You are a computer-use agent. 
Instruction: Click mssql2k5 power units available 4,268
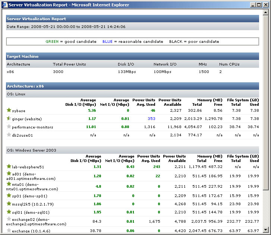[180, 204]
